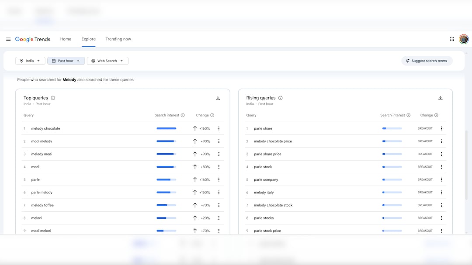Show Change info in Rising queries
Image resolution: width=472 pixels, height=265 pixels.
(436, 115)
